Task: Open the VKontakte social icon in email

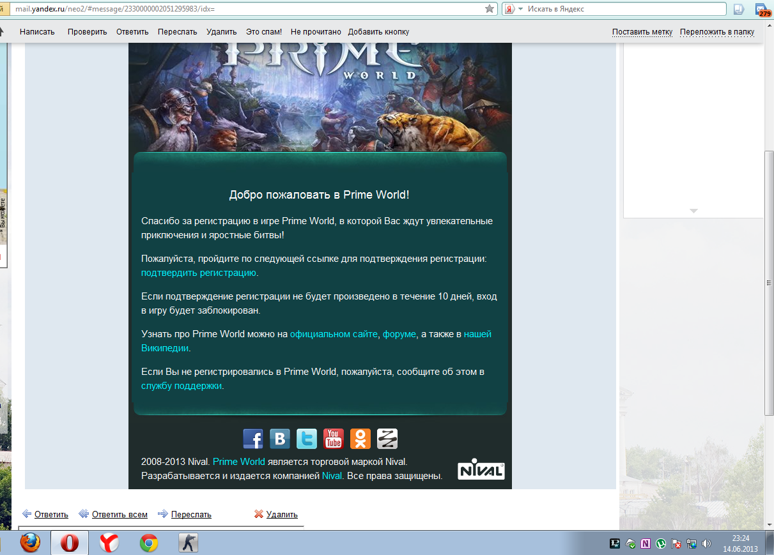Action: pos(280,439)
